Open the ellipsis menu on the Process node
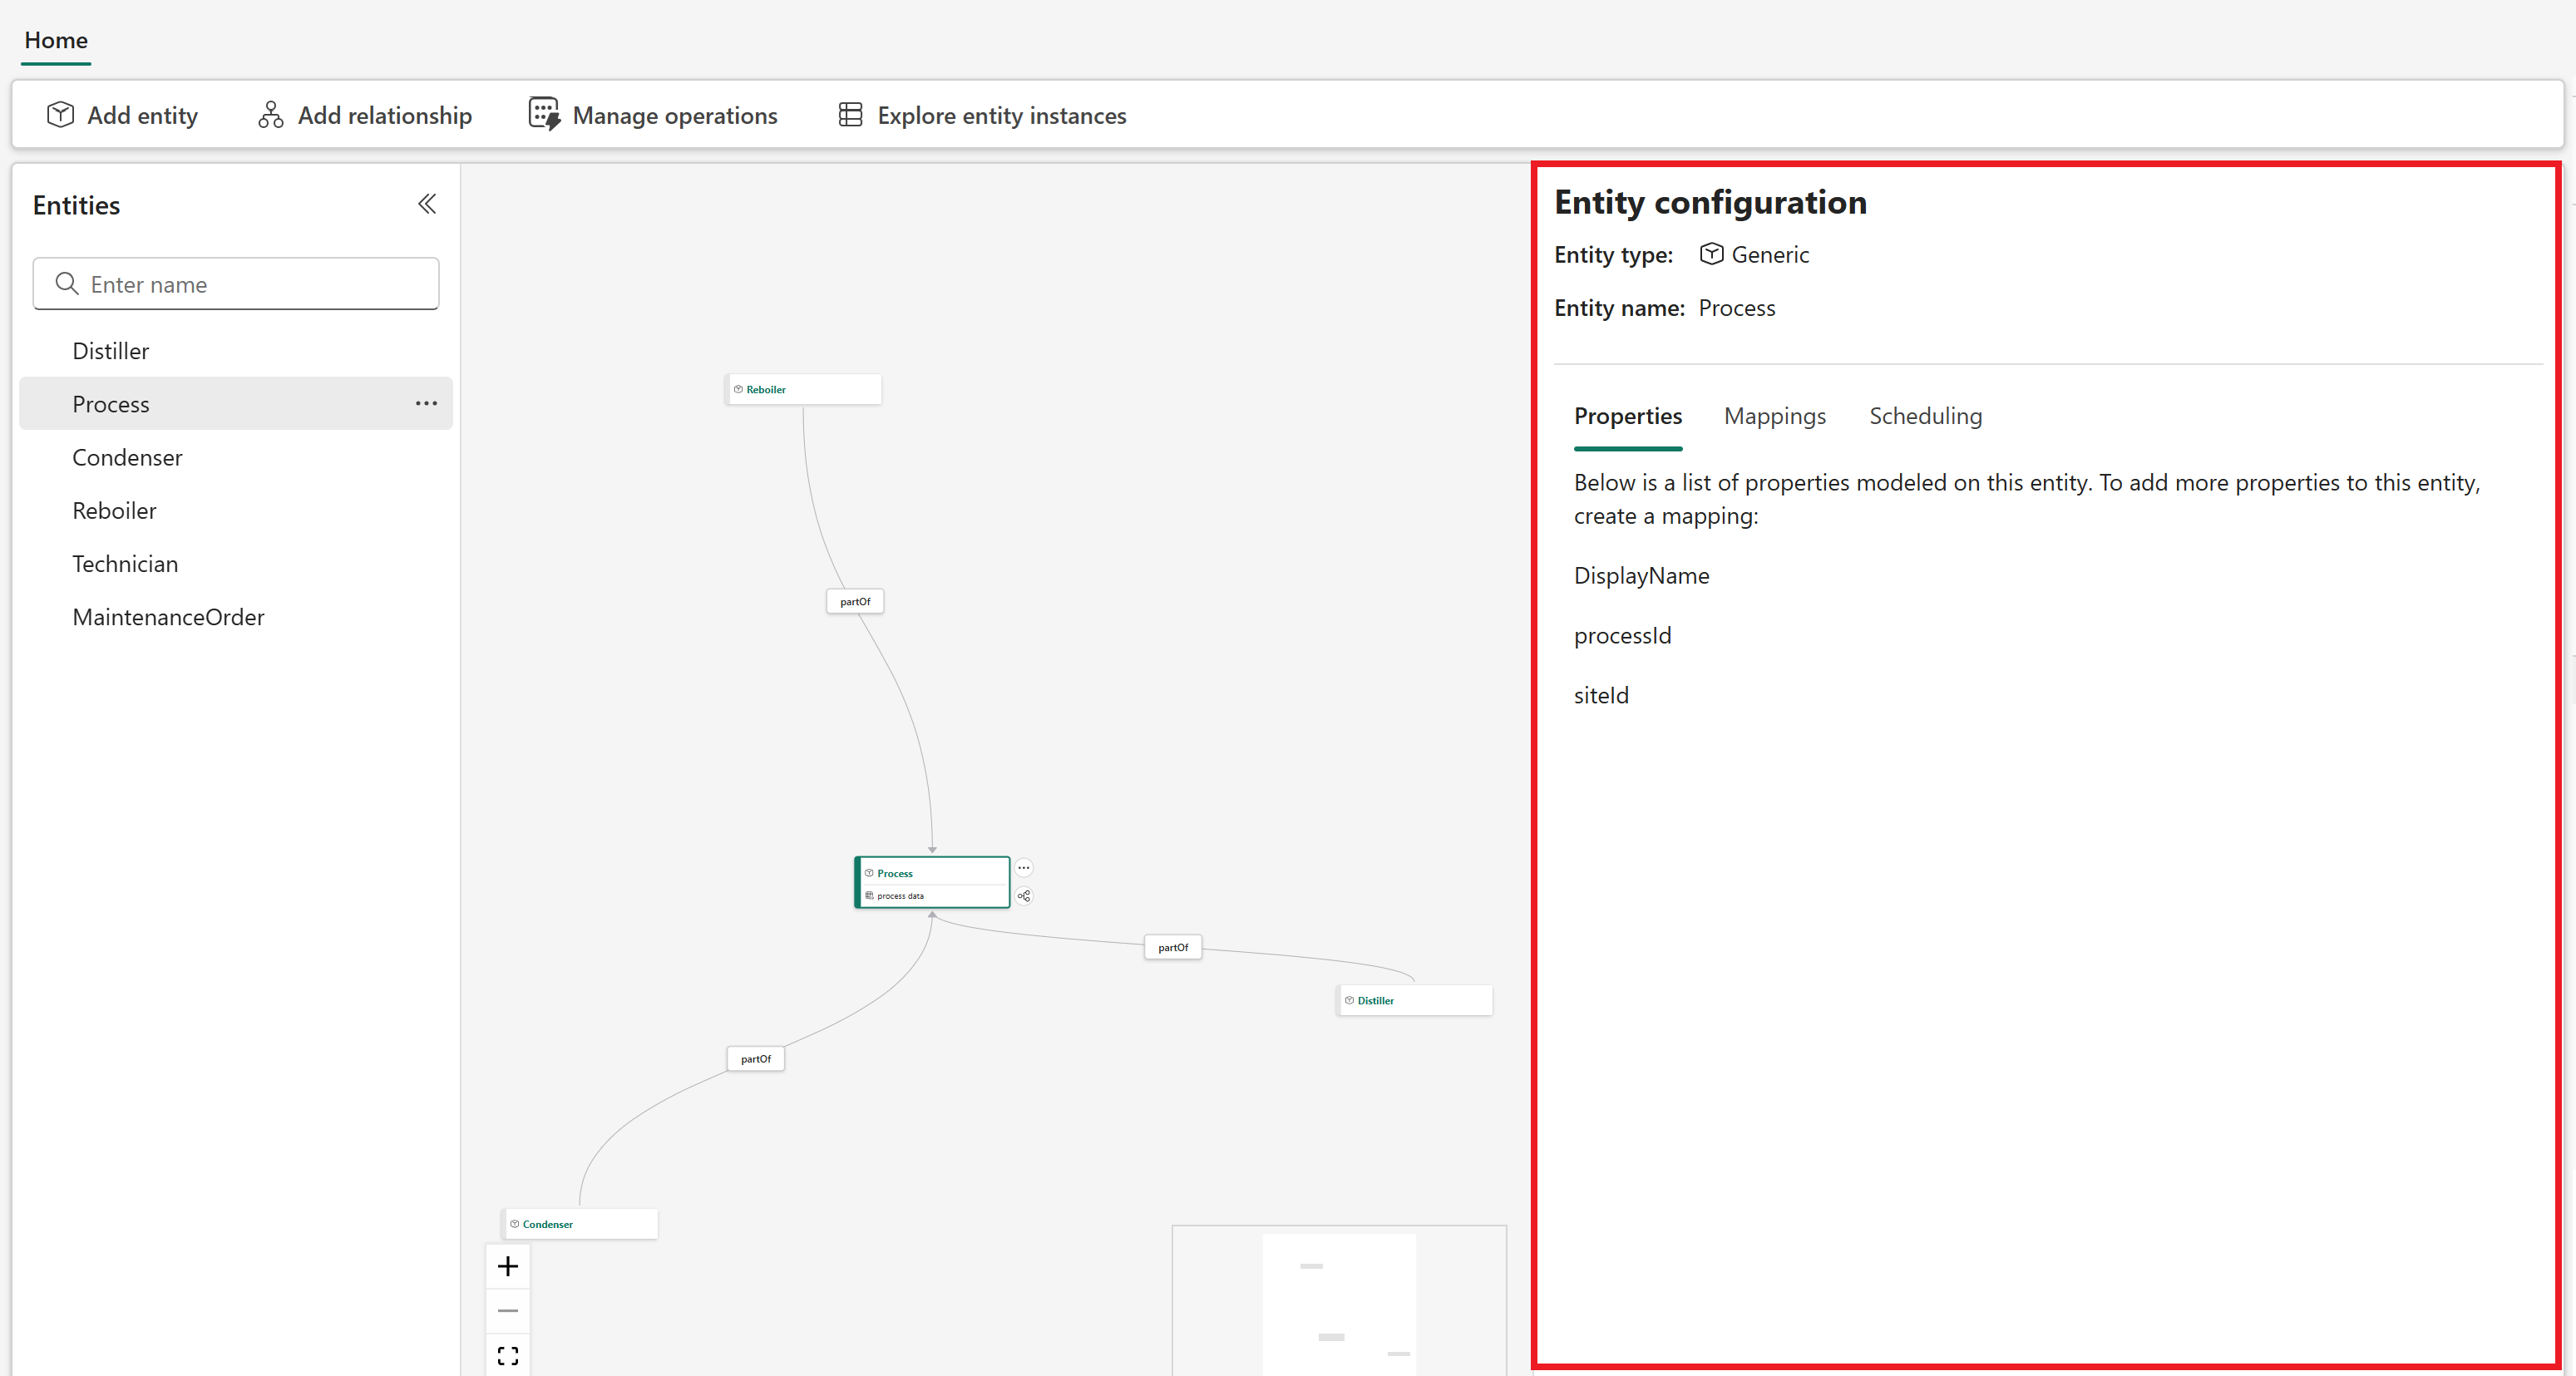The image size is (2576, 1376). [x=1024, y=867]
